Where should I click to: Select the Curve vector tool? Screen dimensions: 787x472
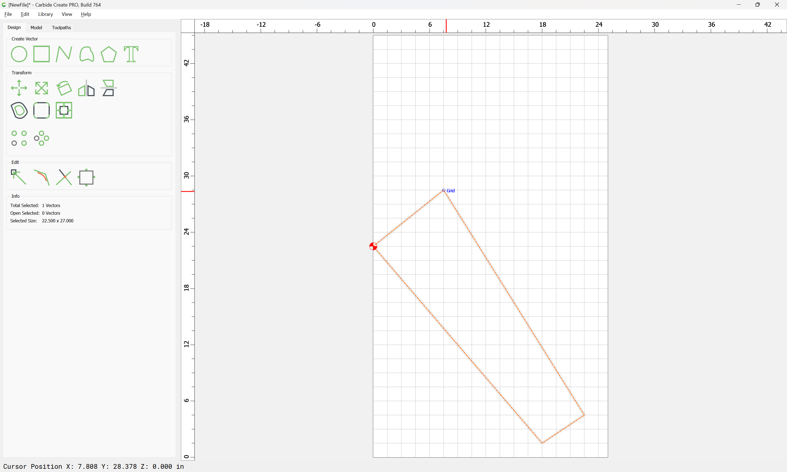click(87, 54)
